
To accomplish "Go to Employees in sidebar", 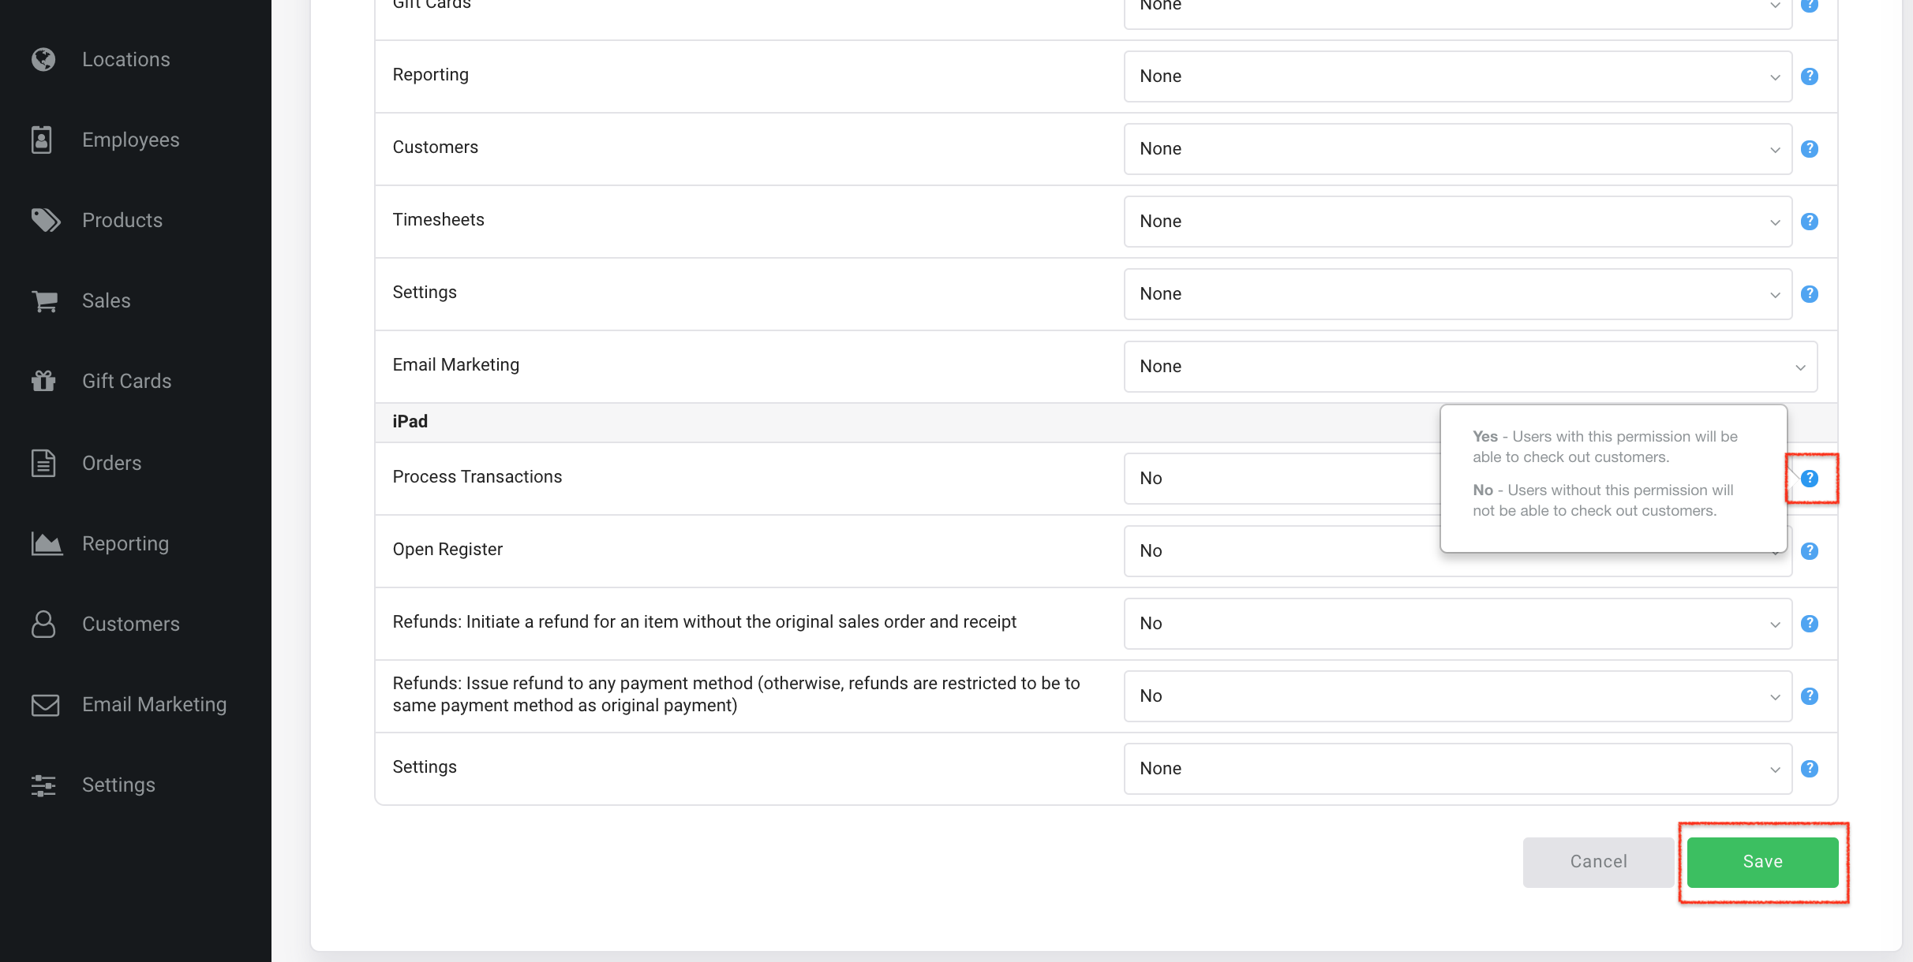I will [131, 140].
